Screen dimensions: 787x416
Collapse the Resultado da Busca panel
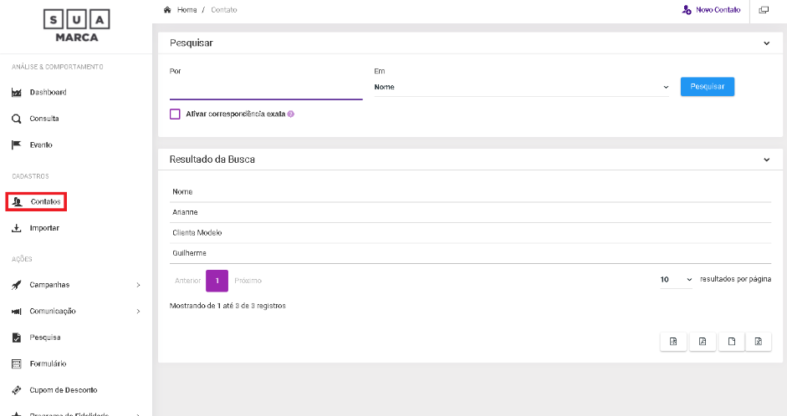(767, 160)
